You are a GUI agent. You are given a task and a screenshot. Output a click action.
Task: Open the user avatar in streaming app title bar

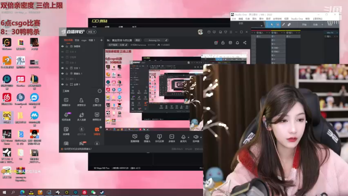pyautogui.click(x=201, y=32)
